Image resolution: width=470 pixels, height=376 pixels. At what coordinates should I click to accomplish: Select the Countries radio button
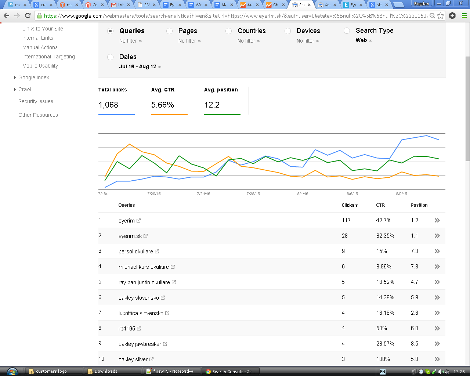pos(228,31)
